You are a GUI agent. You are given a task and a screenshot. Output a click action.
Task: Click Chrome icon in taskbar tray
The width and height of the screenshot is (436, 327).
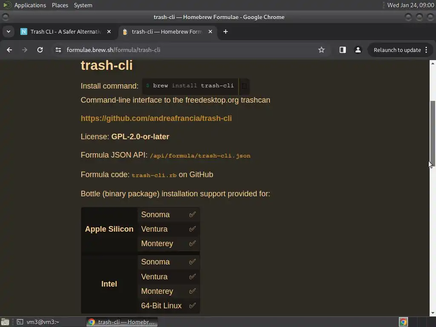click(403, 322)
